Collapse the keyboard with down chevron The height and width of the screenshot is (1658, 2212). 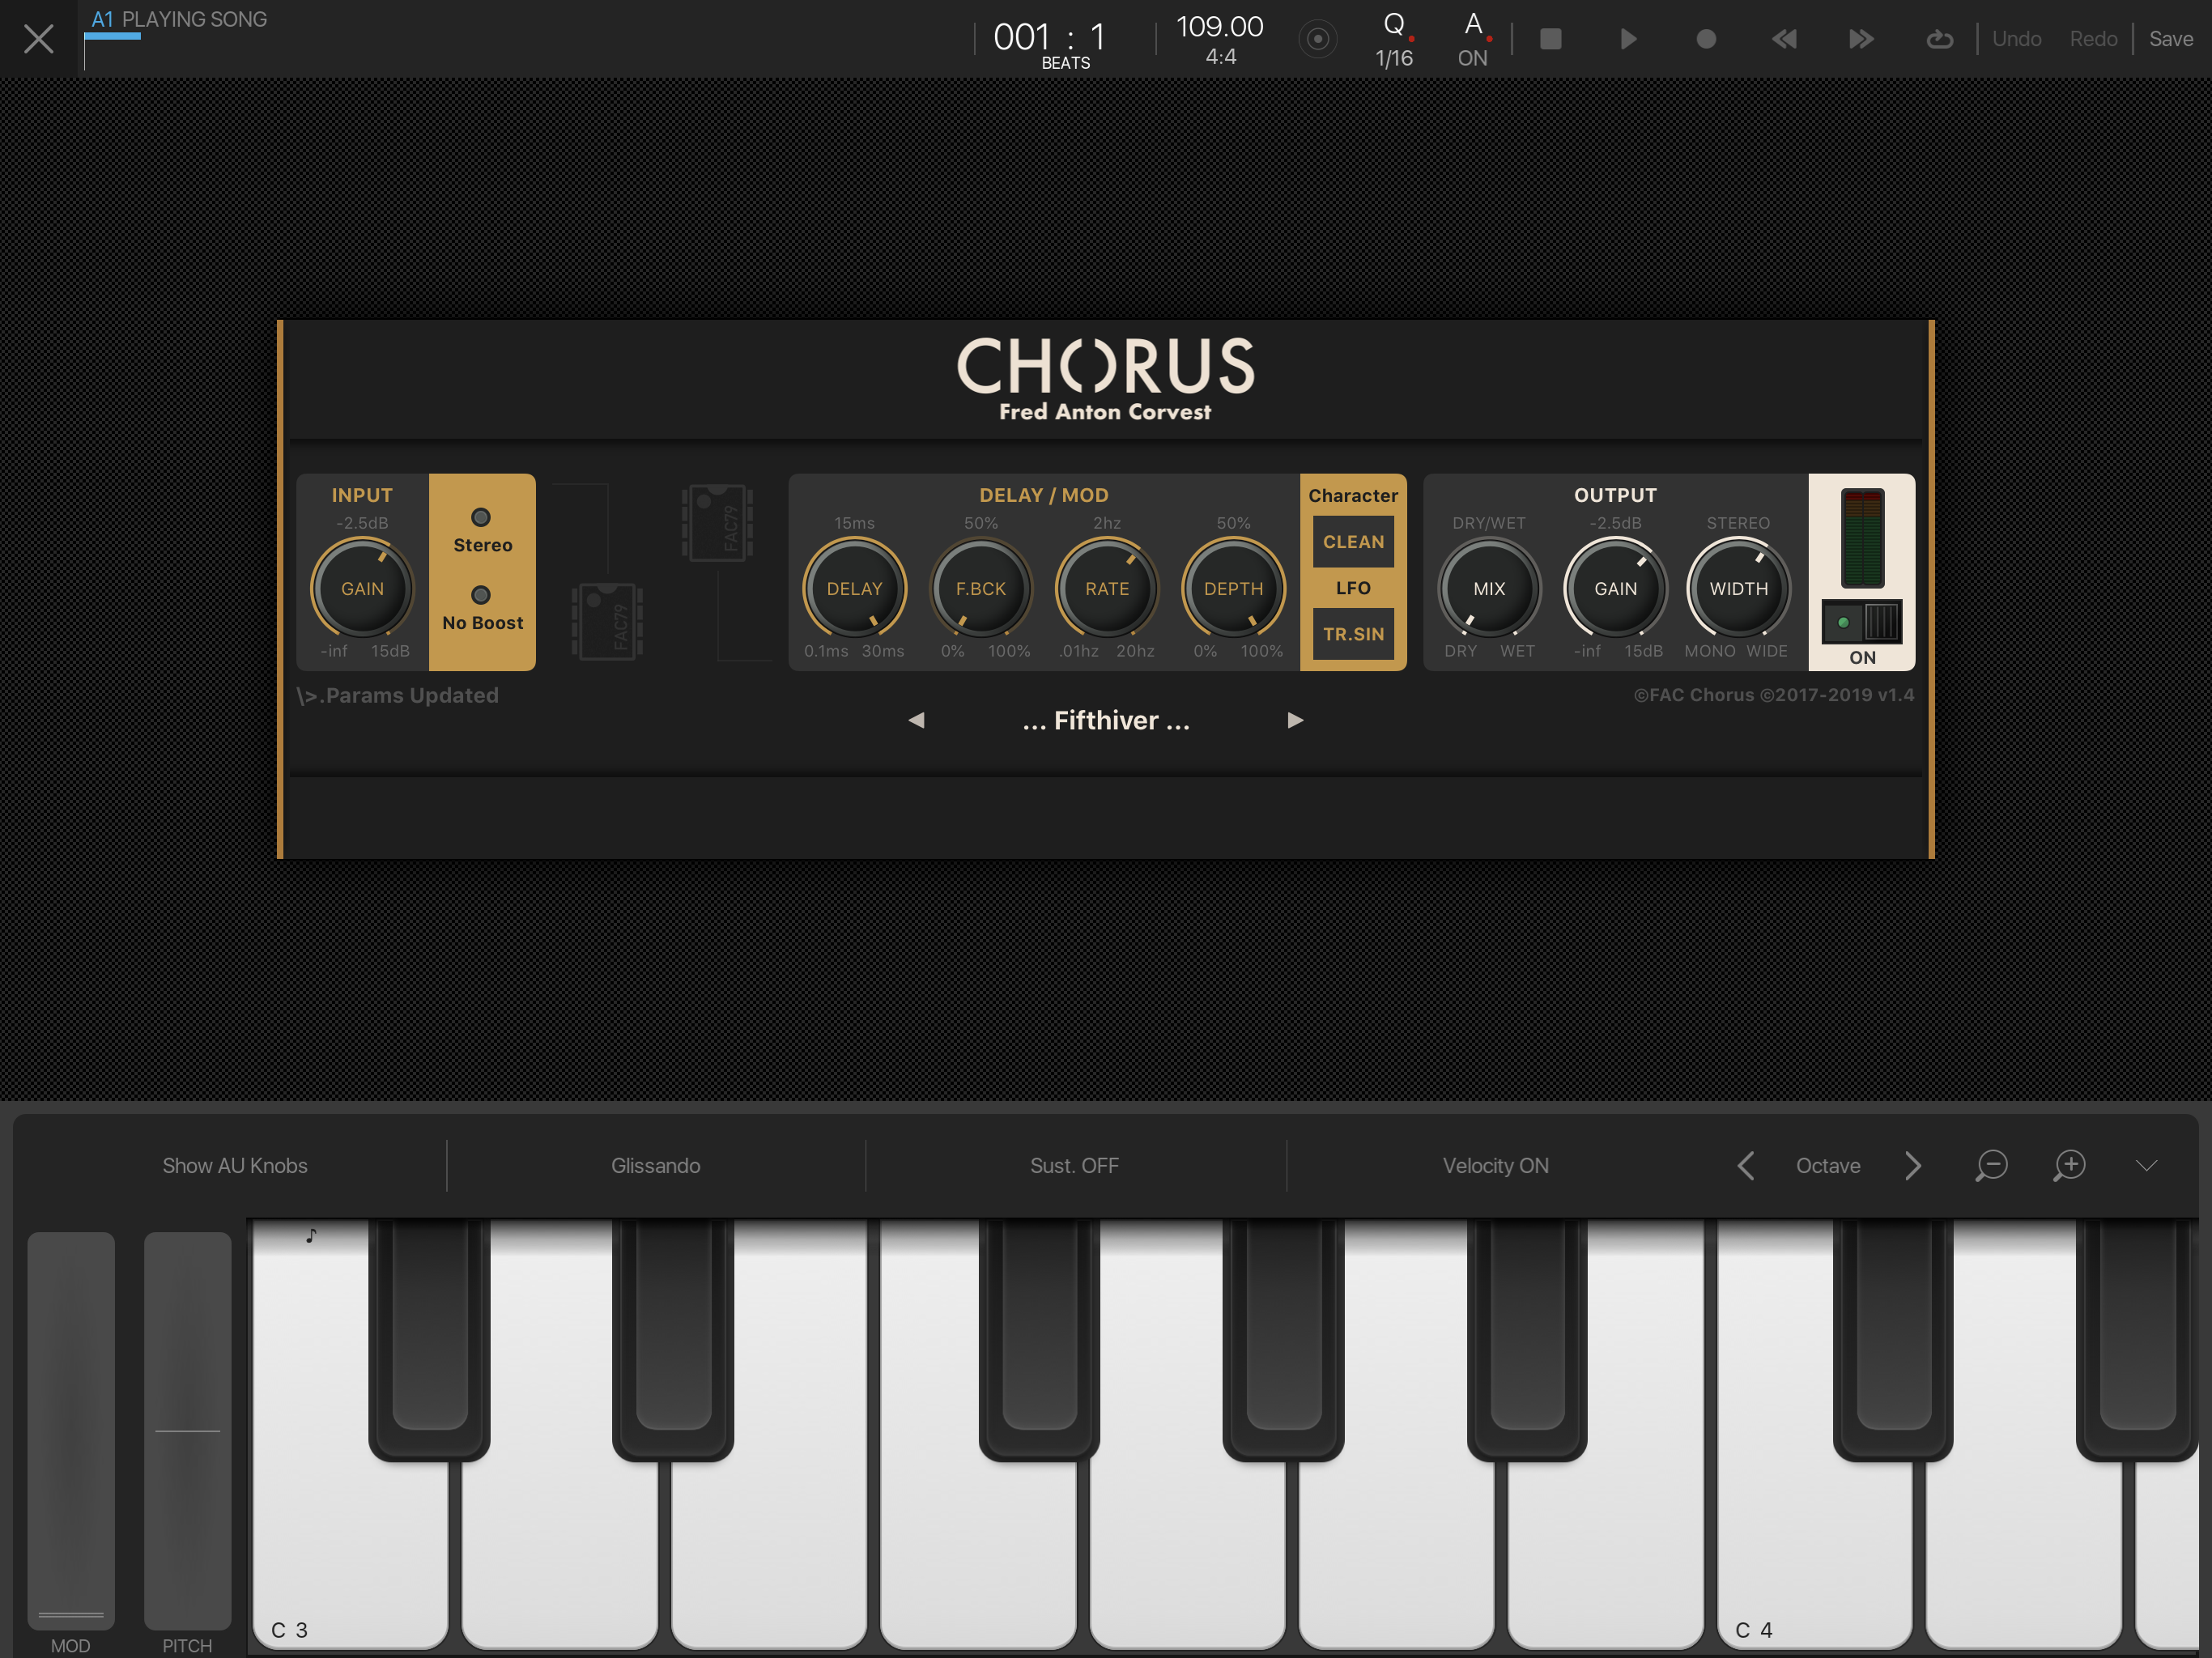[2146, 1165]
